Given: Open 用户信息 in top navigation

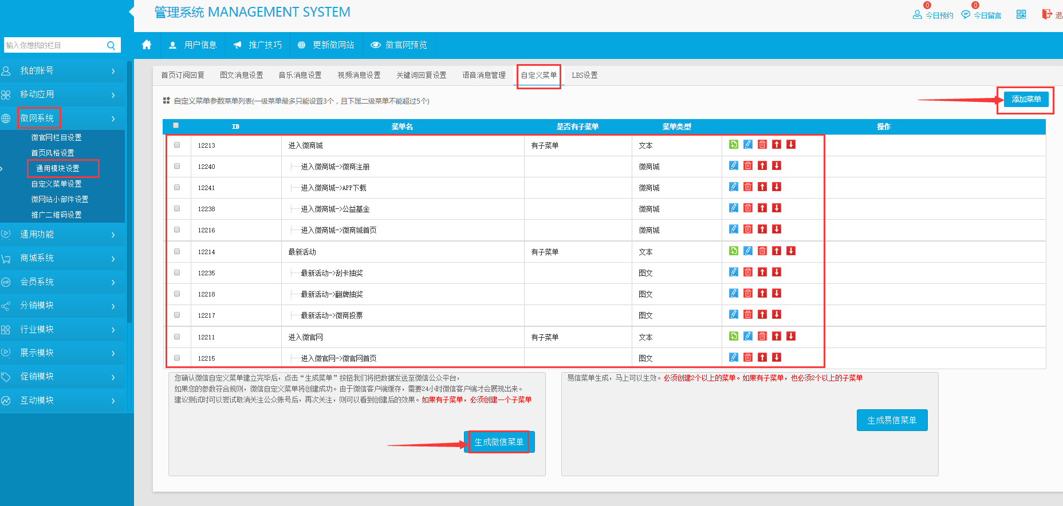Looking at the screenshot, I should point(193,45).
